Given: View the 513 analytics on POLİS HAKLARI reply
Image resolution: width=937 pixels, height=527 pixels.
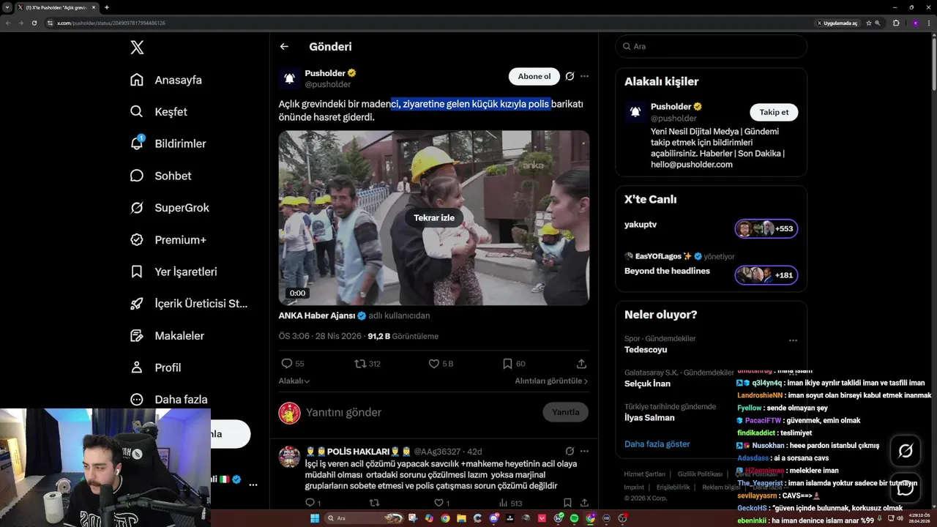Looking at the screenshot, I should click(510, 503).
